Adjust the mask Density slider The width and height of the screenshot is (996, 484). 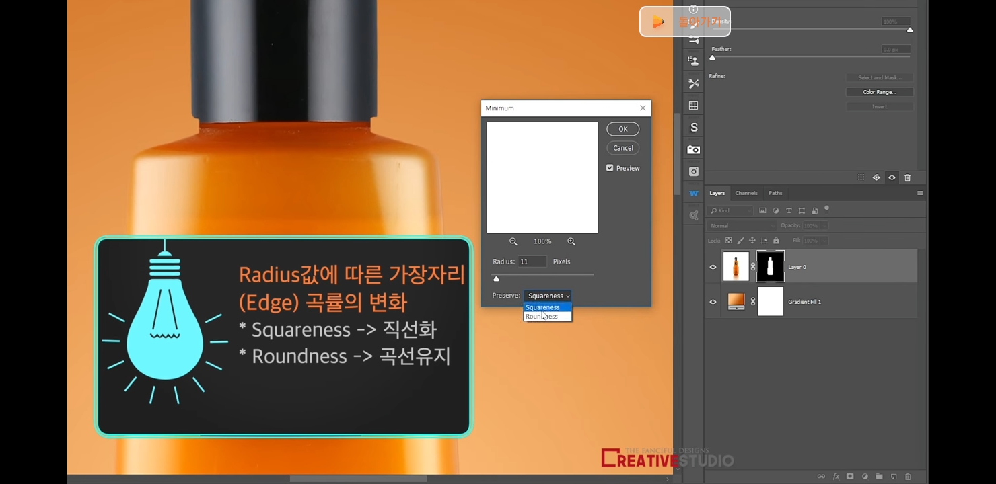910,30
